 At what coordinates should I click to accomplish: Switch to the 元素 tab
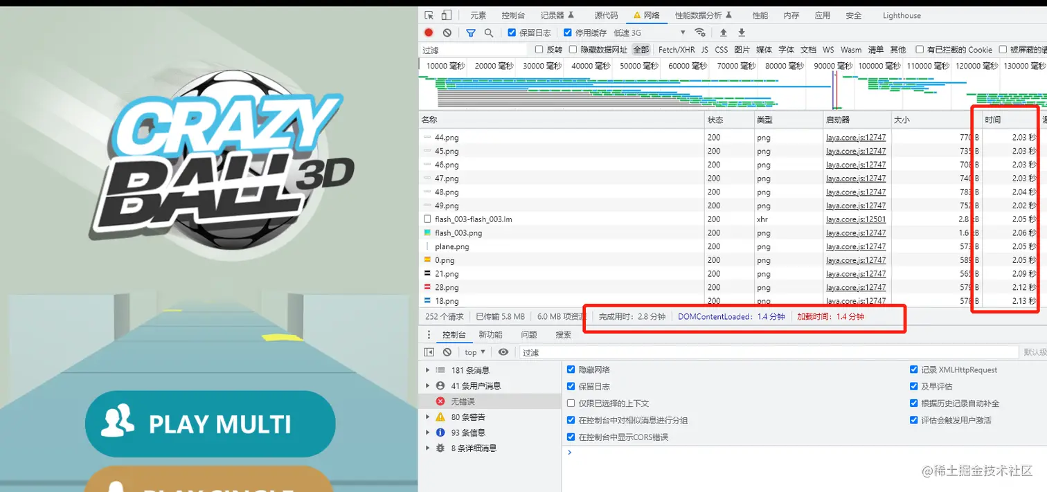coord(478,15)
